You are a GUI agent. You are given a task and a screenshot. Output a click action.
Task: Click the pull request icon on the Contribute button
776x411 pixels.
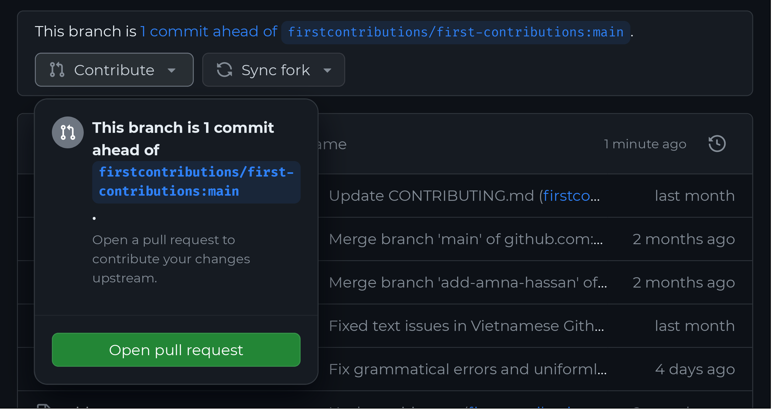coord(57,70)
